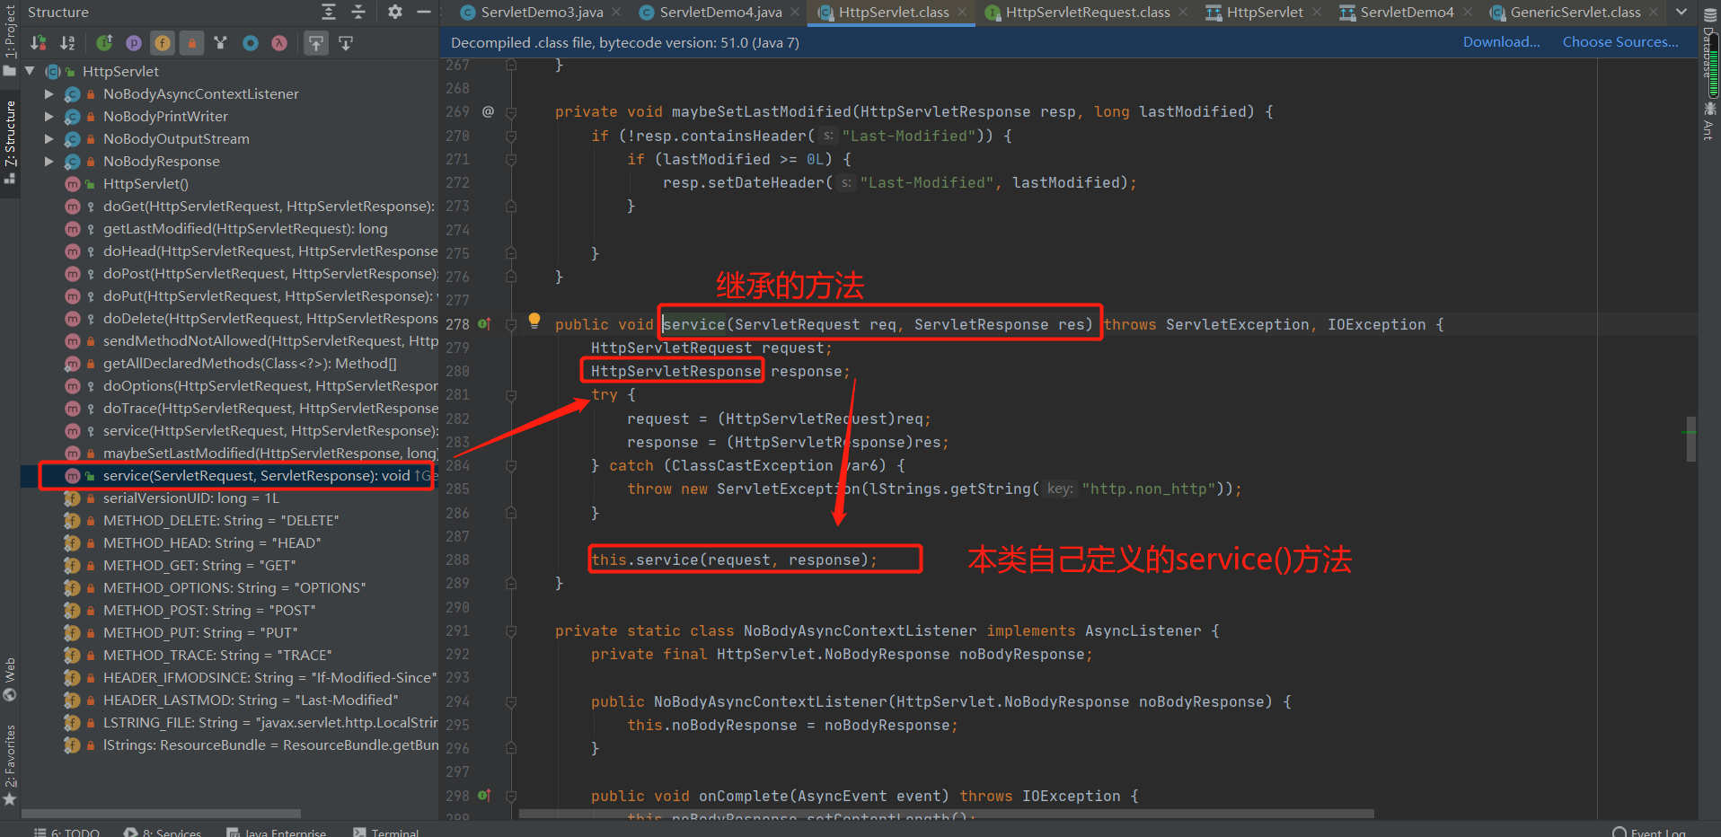
Task: Close the ServletDemo3.java tab
Action: [x=616, y=12]
